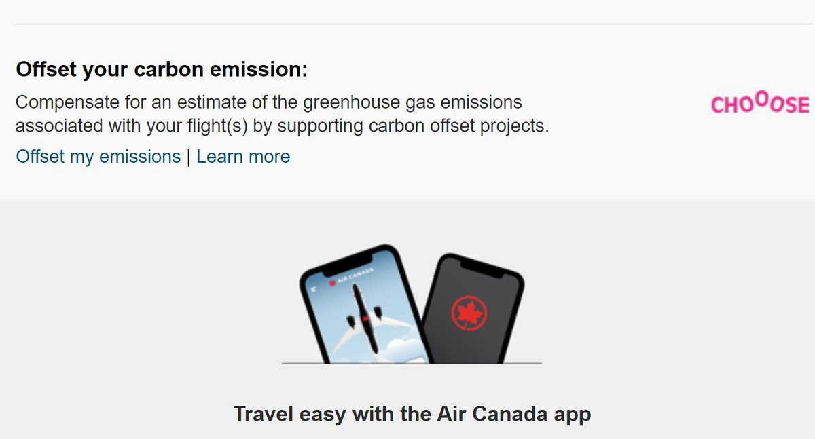
Task: Click the vertical bar between the two links
Action: 188,157
